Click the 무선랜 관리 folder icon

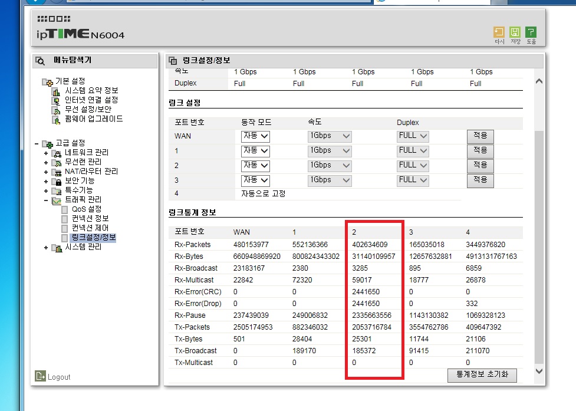(x=56, y=163)
